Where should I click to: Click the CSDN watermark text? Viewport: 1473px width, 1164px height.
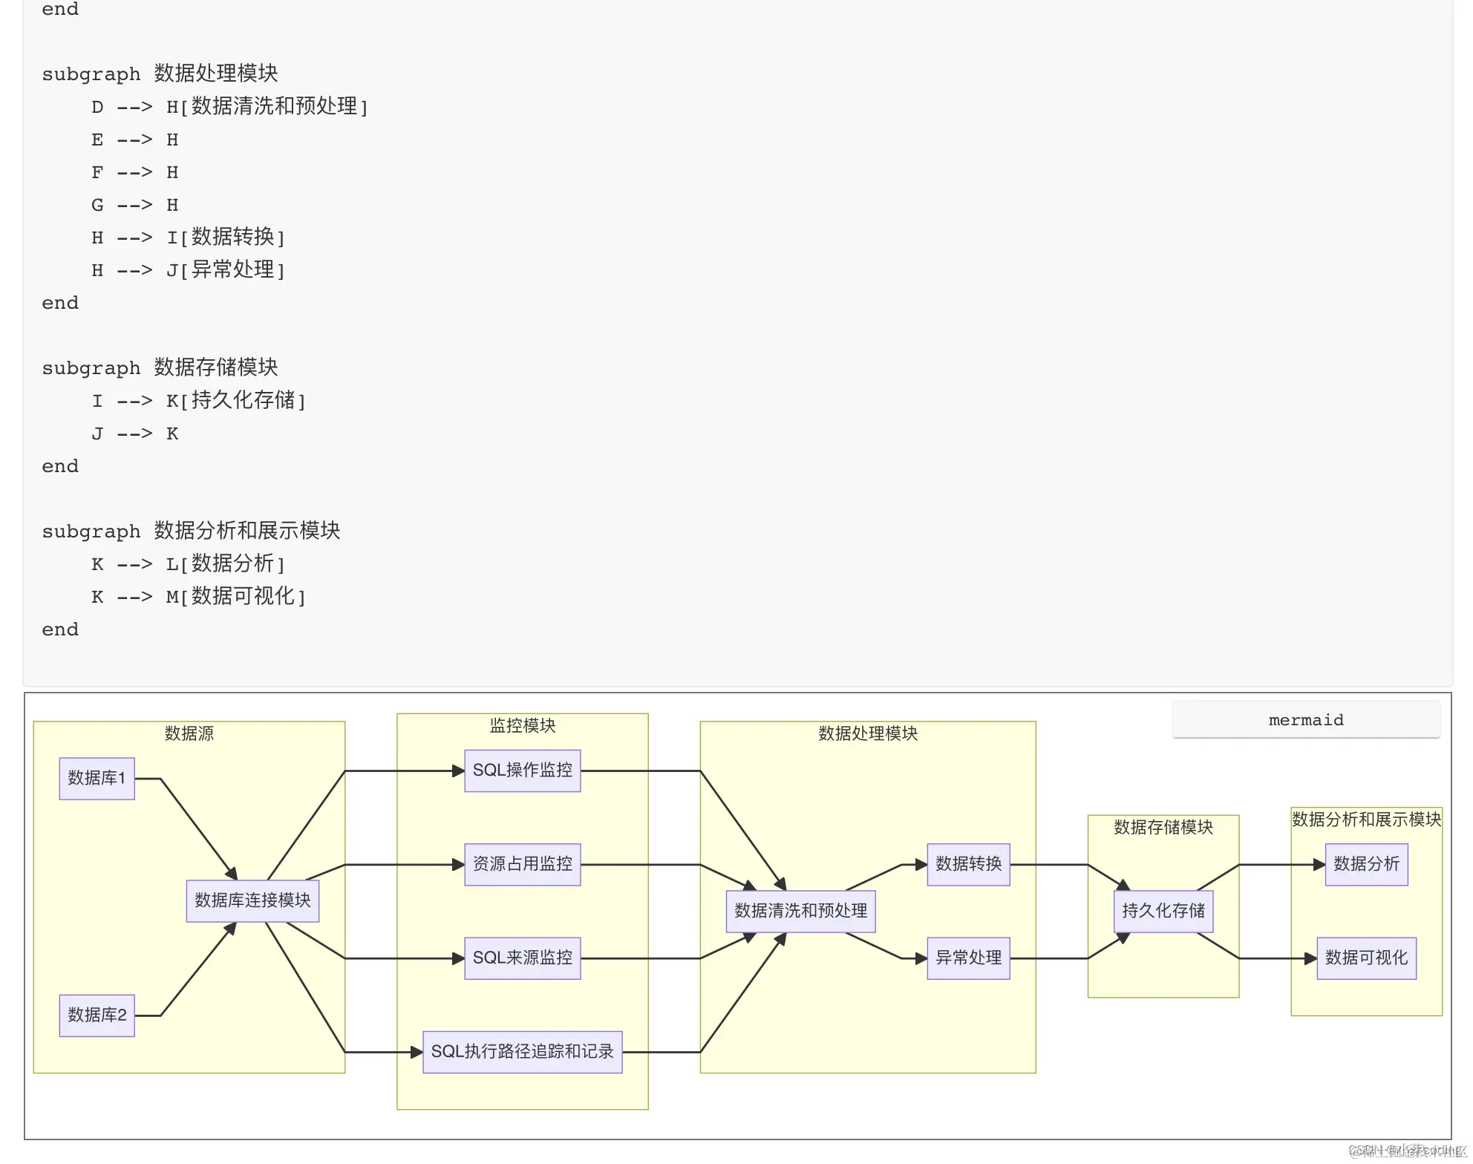(1405, 1151)
